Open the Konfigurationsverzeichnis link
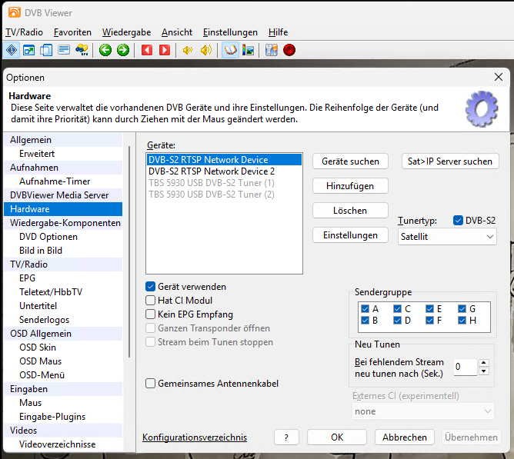 [195, 437]
